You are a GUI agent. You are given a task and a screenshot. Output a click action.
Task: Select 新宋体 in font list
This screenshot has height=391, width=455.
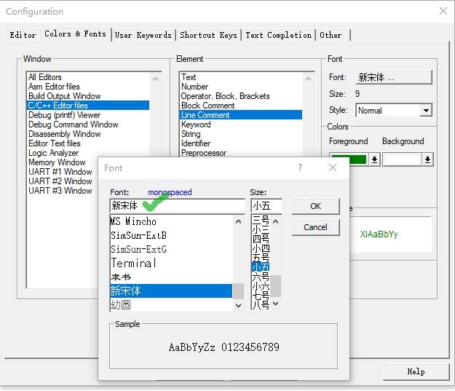(x=171, y=291)
